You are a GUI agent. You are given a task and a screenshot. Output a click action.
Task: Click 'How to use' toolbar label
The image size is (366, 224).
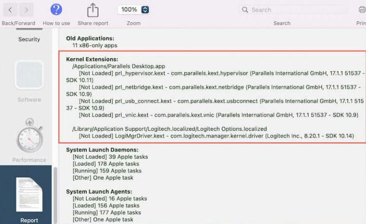point(56,23)
